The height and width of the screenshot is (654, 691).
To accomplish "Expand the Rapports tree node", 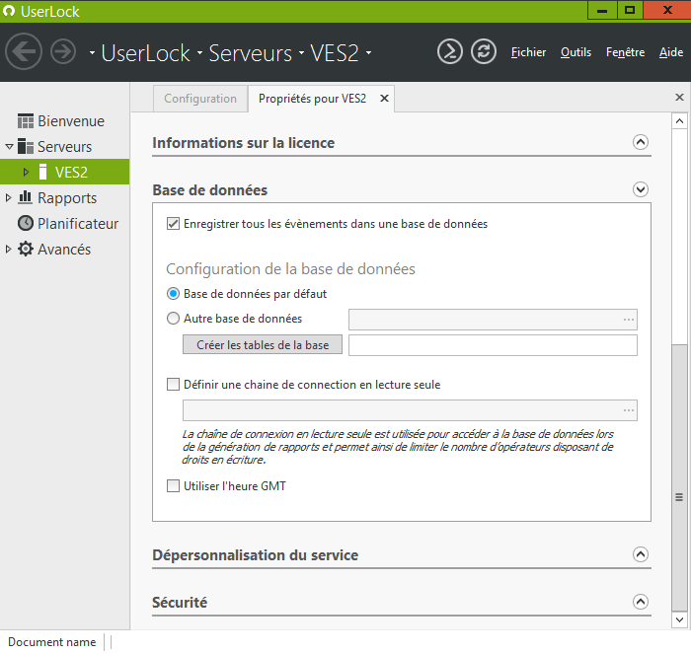I will coord(8,197).
